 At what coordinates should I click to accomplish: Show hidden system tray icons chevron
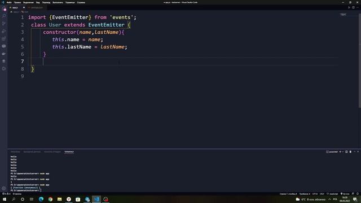point(329,199)
